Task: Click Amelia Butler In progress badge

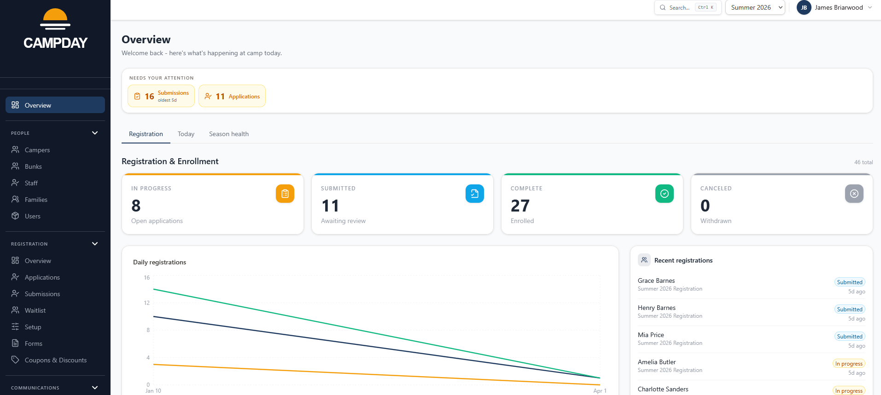Action: tap(849, 363)
